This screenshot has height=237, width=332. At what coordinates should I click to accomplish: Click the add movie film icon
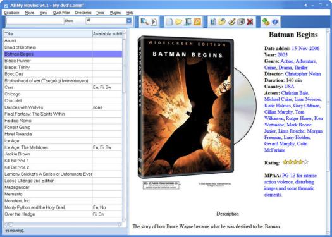point(213,21)
